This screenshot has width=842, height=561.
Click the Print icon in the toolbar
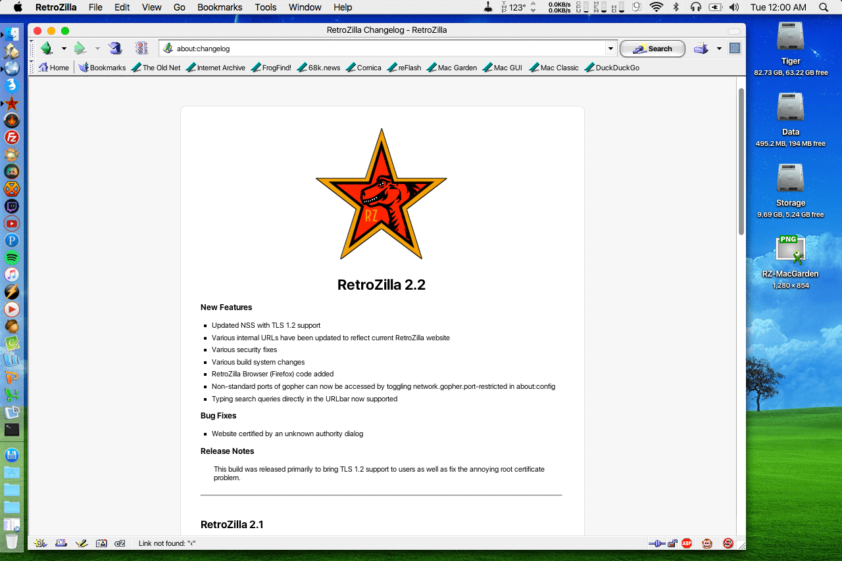[701, 48]
